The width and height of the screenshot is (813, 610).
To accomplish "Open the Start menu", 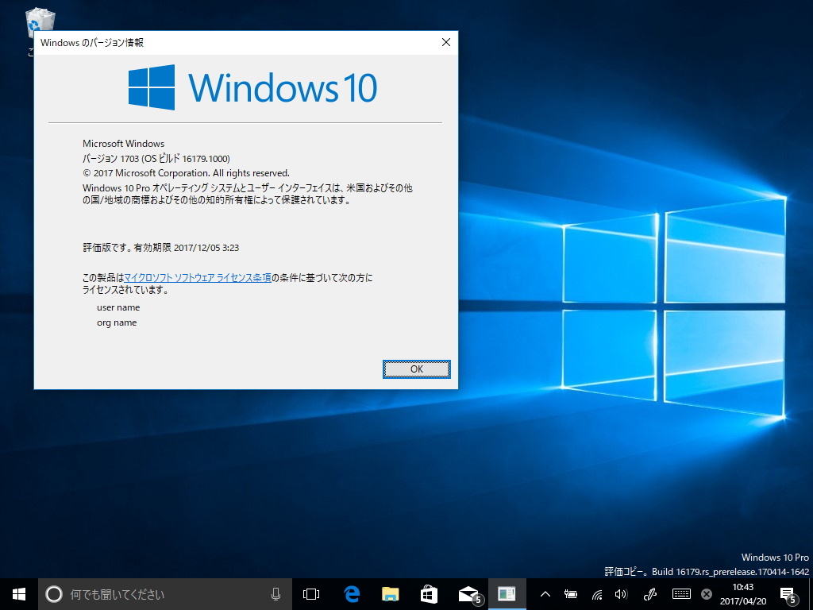I will 17,593.
